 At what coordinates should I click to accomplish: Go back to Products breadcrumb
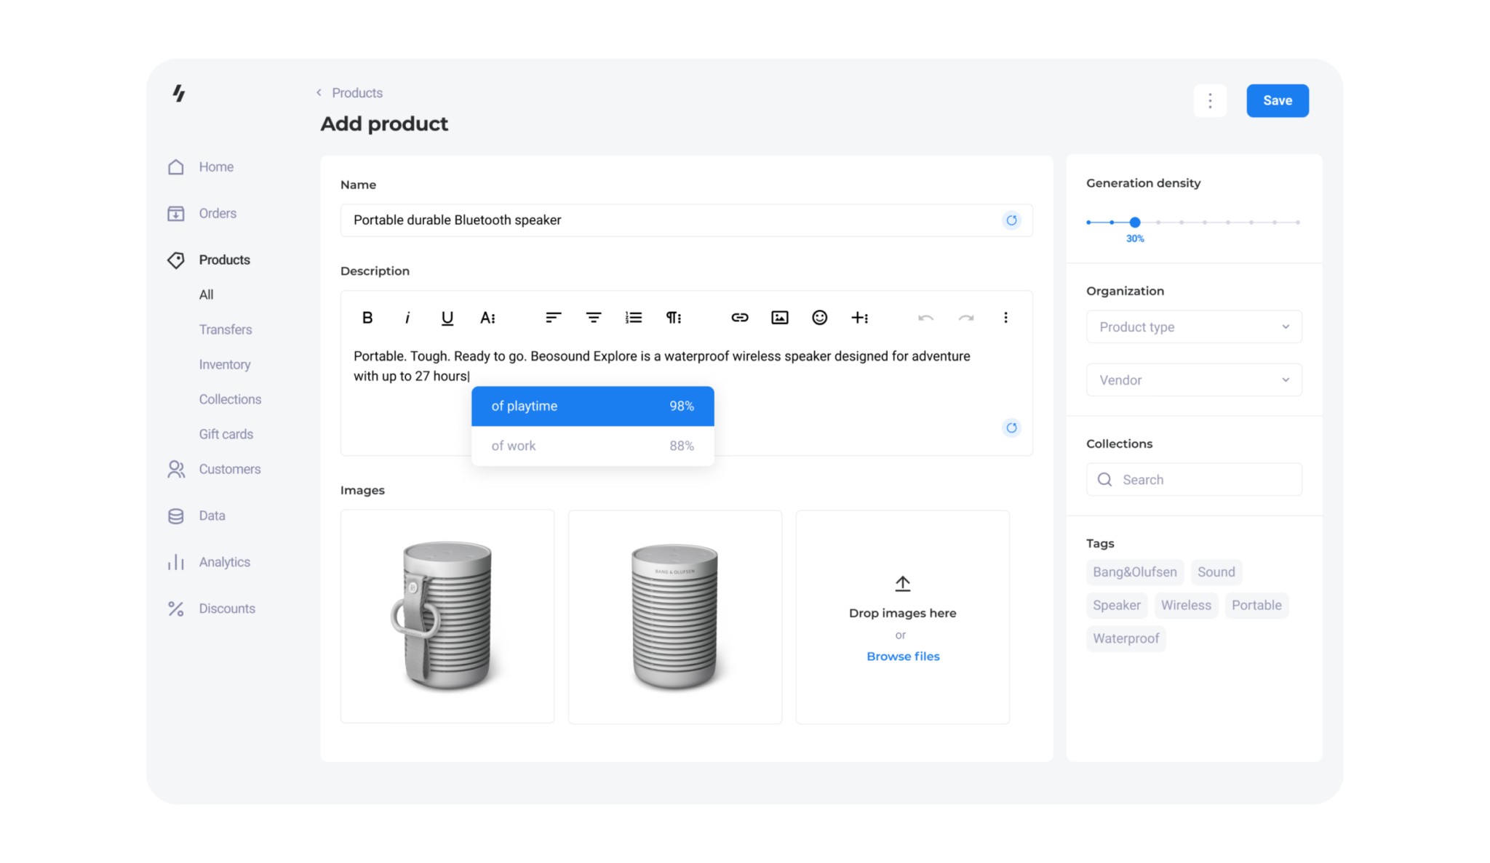tap(350, 93)
